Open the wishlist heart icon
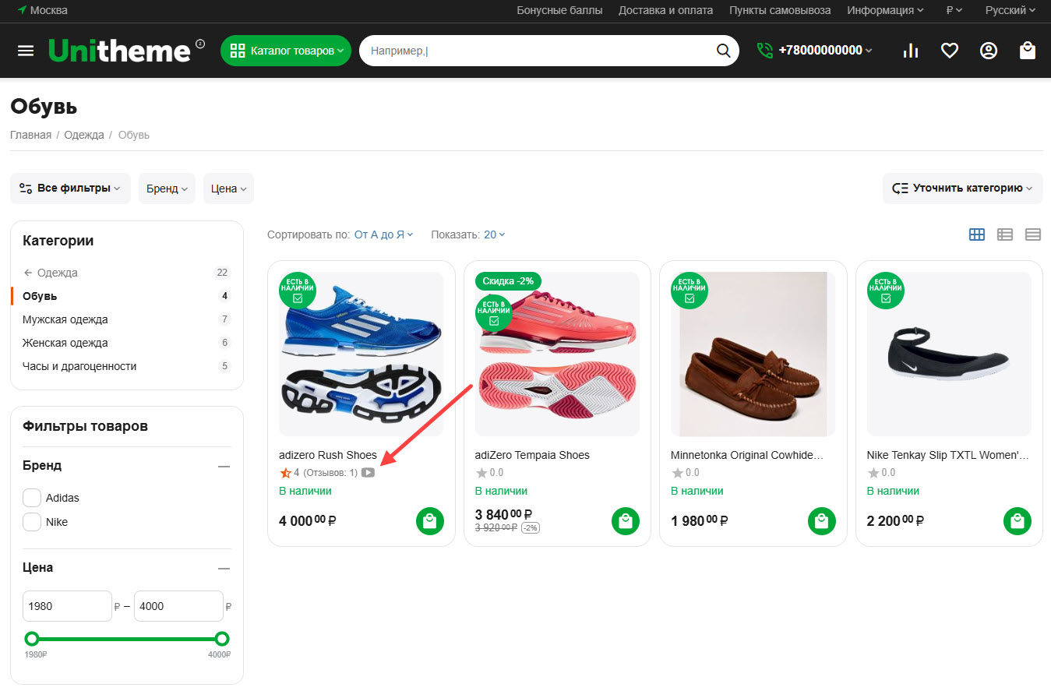The image size is (1051, 691). (949, 50)
